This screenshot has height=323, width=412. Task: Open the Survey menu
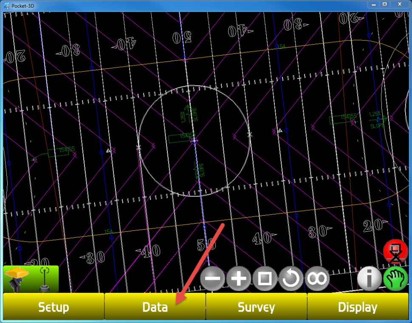[x=256, y=307]
